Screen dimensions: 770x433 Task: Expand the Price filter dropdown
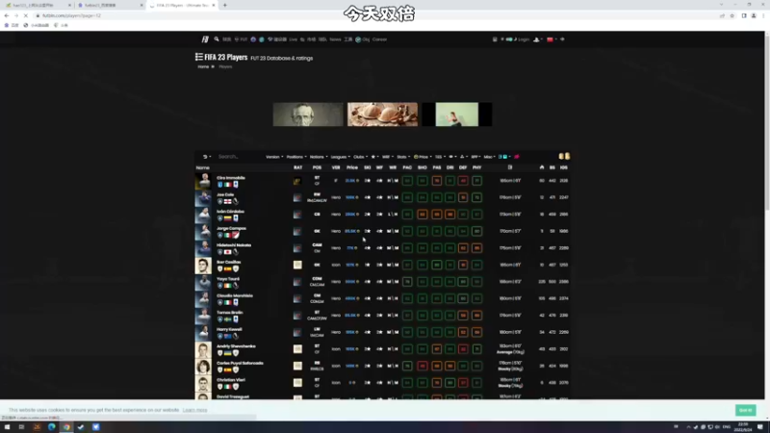click(x=423, y=157)
